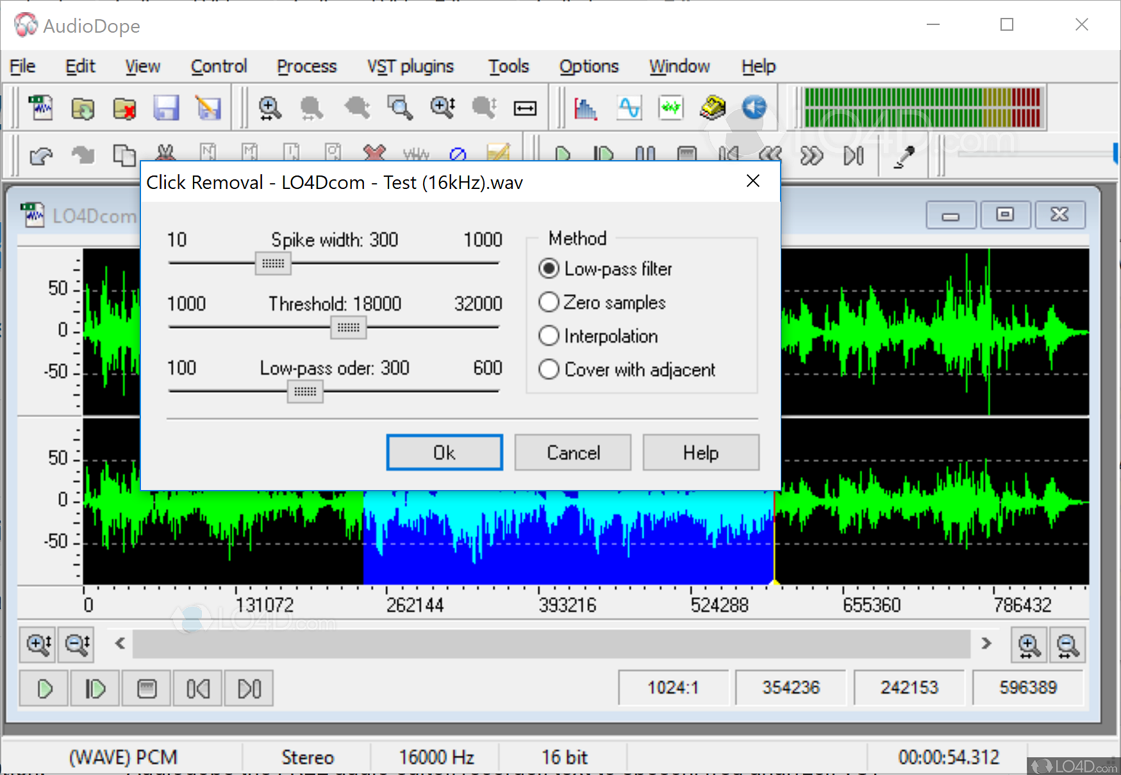Select the Zero samples method
This screenshot has width=1121, height=775.
coord(549,302)
